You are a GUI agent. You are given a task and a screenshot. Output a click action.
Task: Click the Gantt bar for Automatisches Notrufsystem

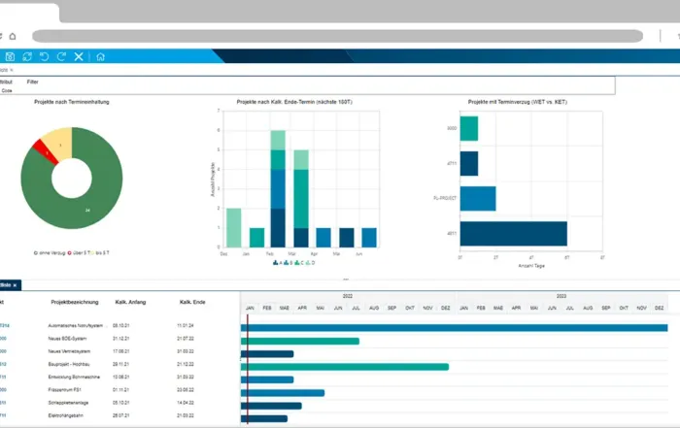tap(454, 328)
